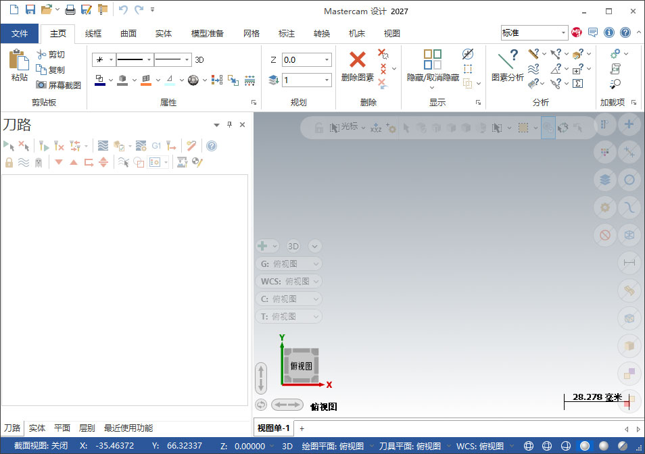Click the move insert arrow up icon

click(x=74, y=162)
